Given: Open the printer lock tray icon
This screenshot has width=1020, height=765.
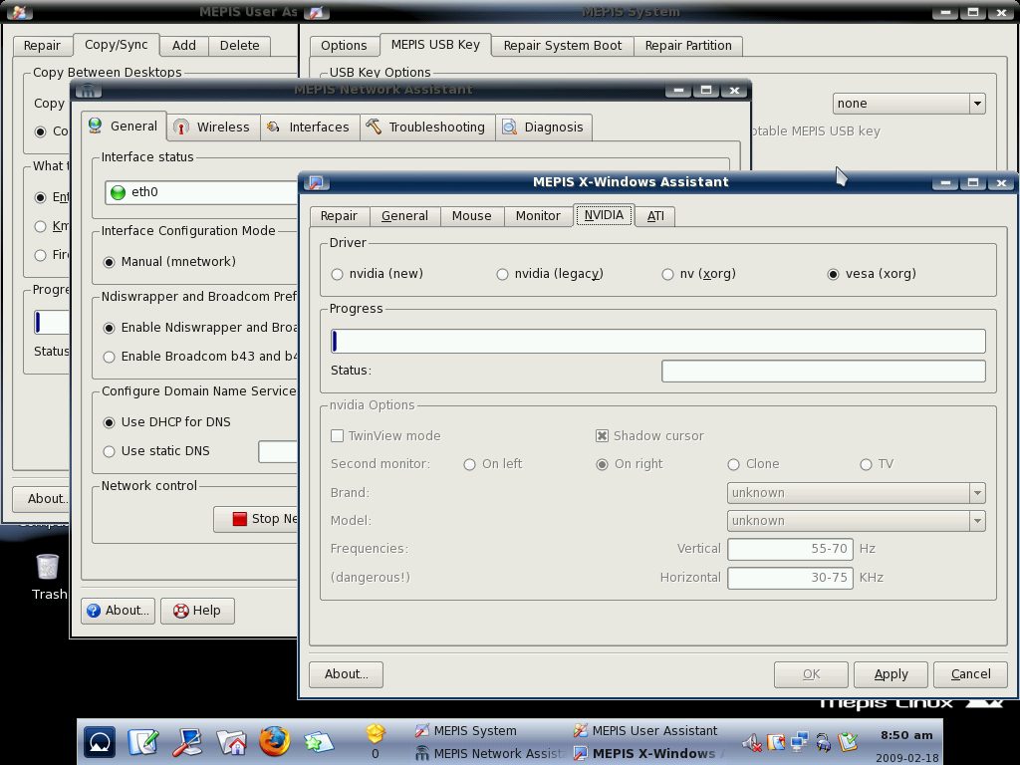Looking at the screenshot, I should pos(824,742).
